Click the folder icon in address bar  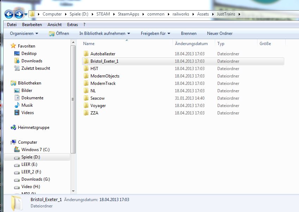click(32, 14)
